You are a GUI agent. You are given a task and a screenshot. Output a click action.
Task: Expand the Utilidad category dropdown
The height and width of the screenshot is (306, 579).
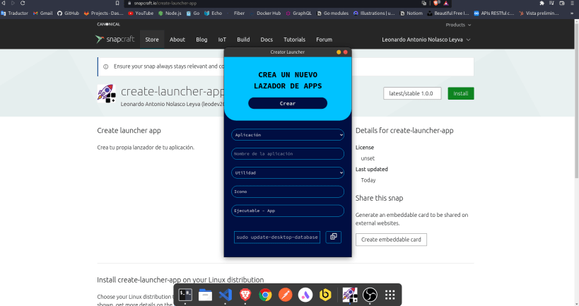tap(288, 172)
